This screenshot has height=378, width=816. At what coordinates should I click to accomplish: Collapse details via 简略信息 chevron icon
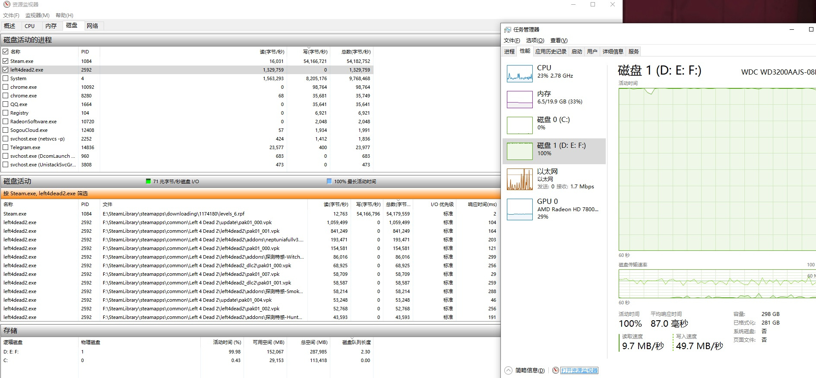point(509,370)
